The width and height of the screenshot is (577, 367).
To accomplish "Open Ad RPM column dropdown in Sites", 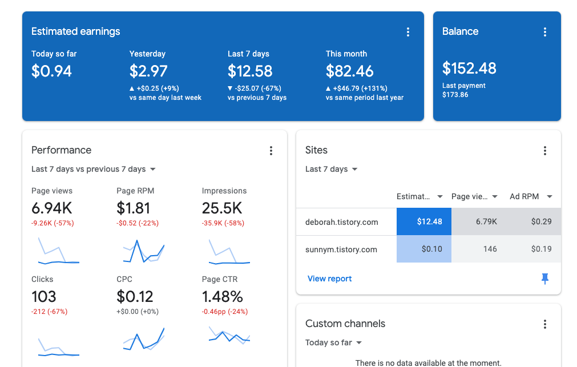I will [550, 196].
